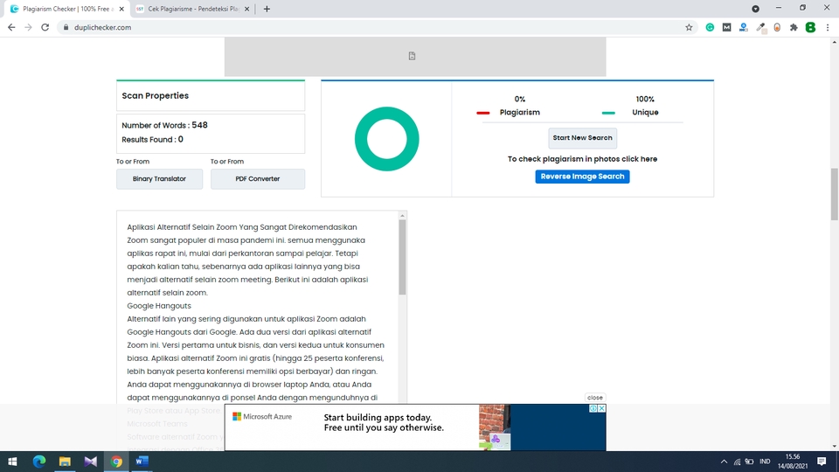Open the Grammarly extension icon
This screenshot has width=839, height=472.
[x=710, y=27]
